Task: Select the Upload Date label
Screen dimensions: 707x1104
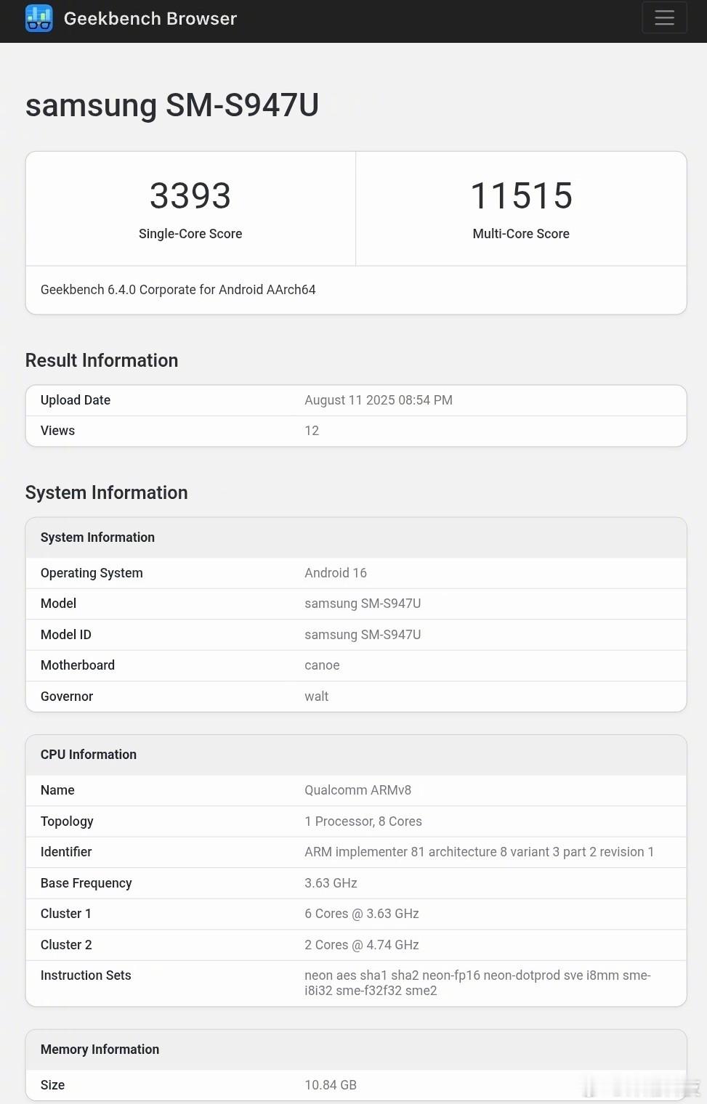Action: (76, 400)
